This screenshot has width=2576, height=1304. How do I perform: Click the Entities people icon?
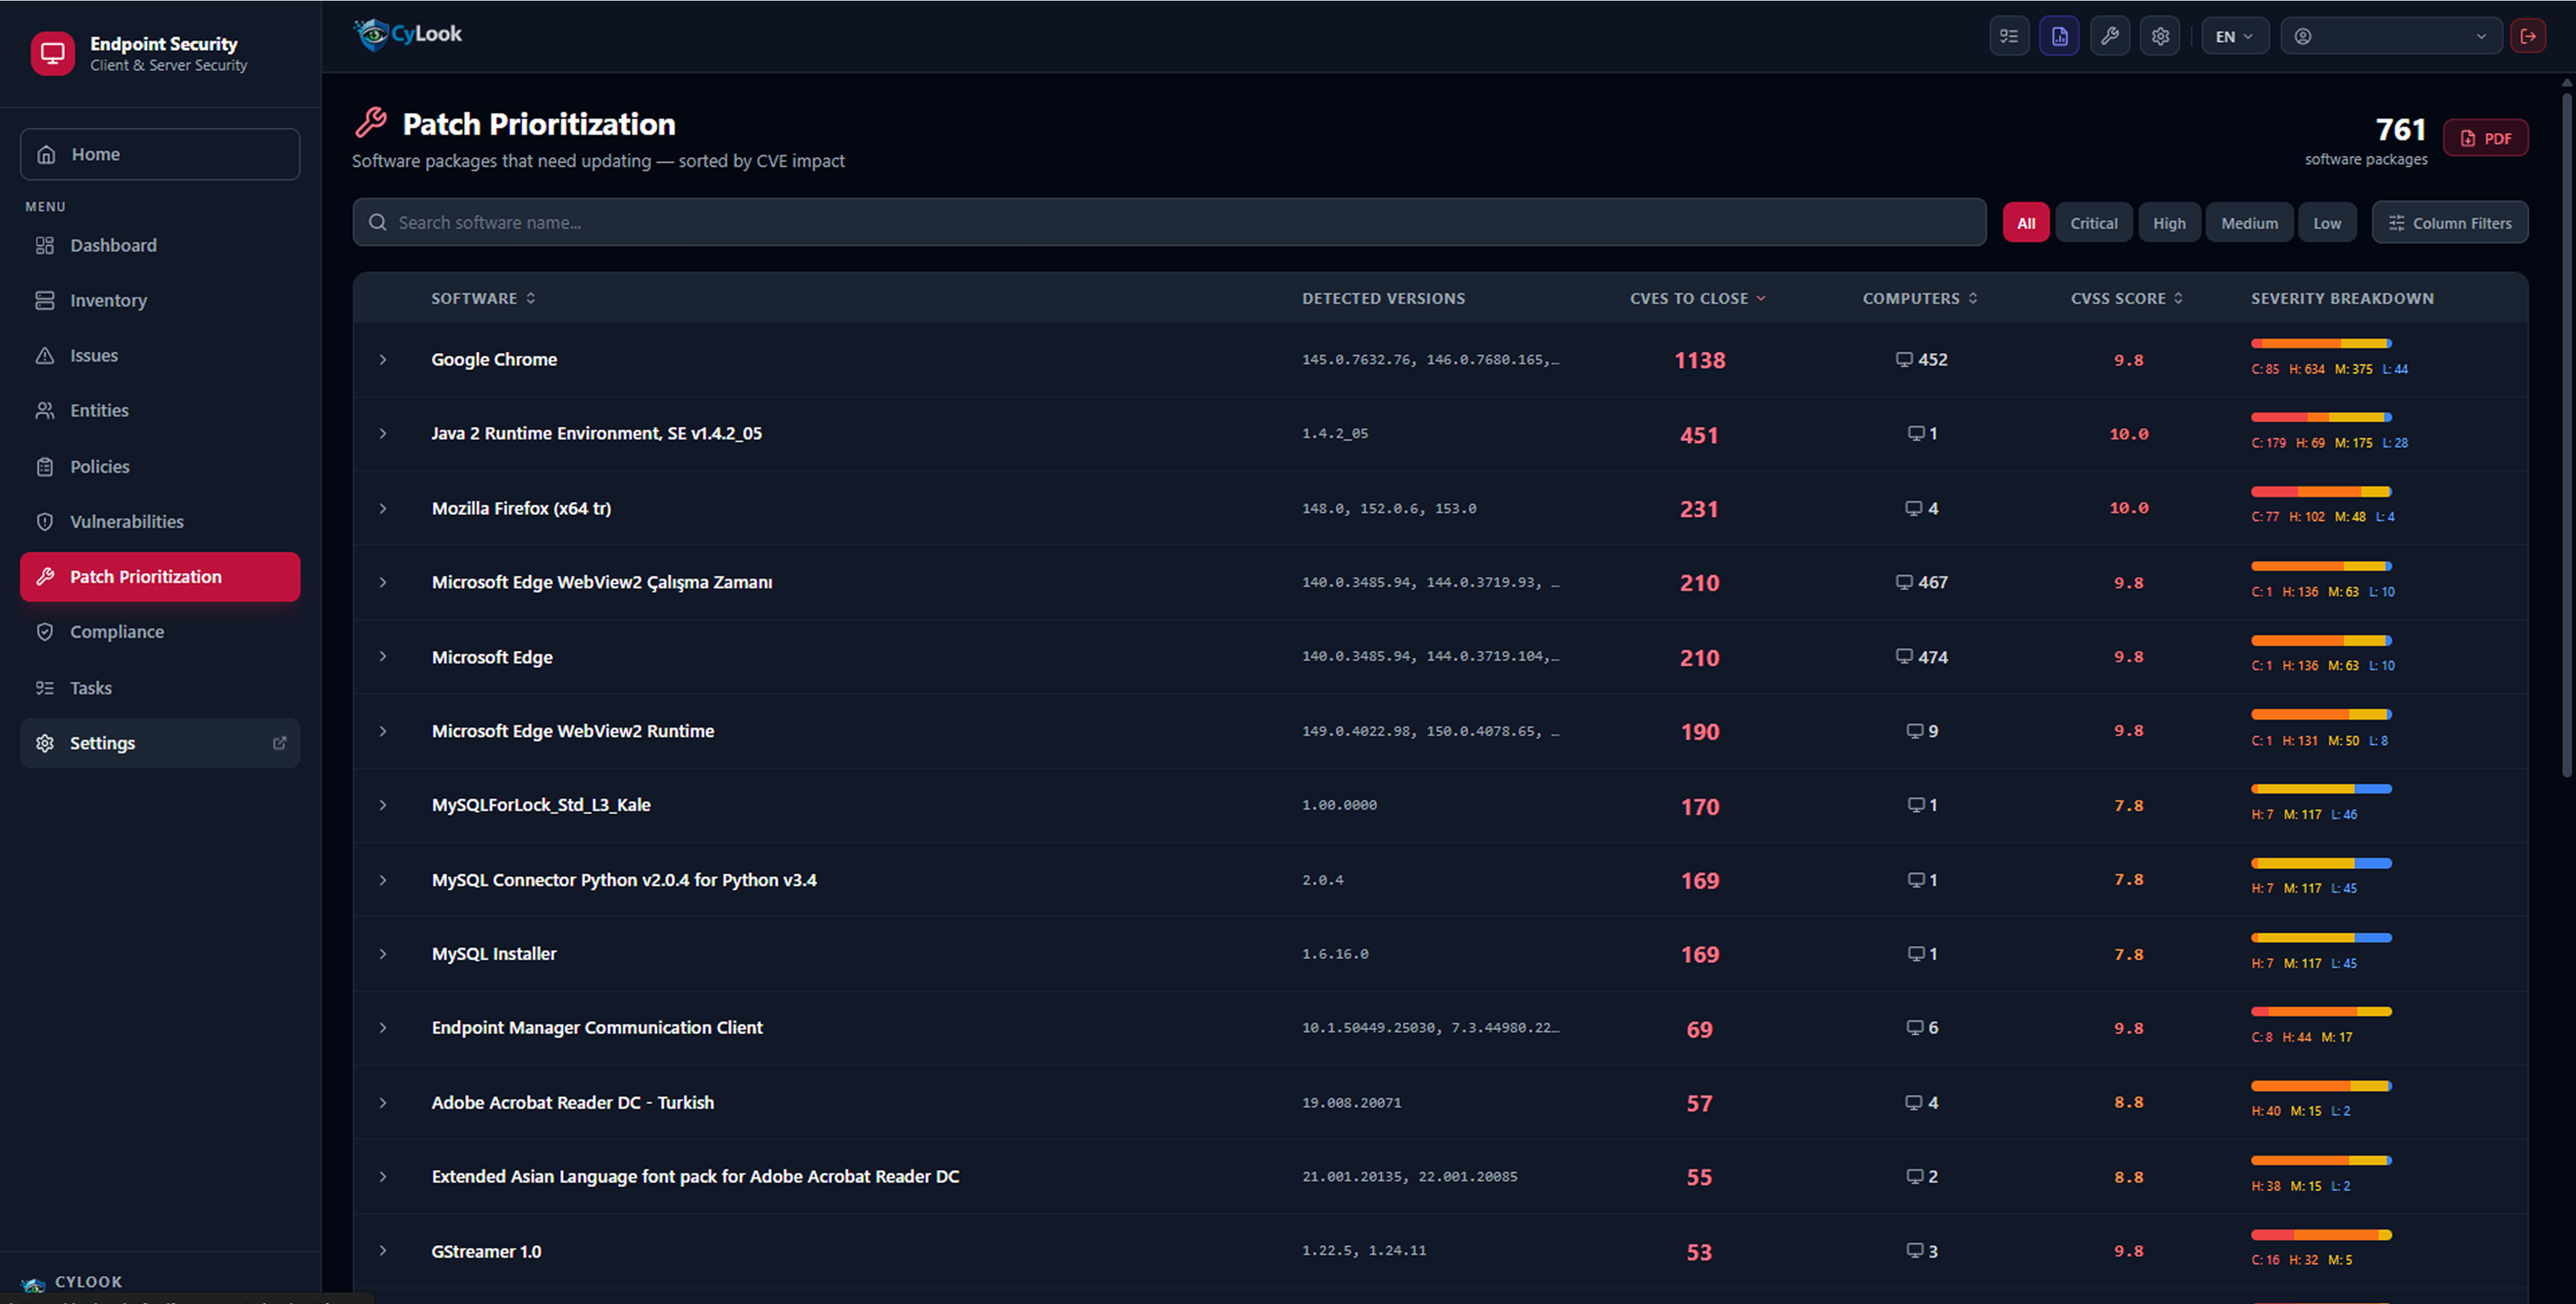click(45, 411)
